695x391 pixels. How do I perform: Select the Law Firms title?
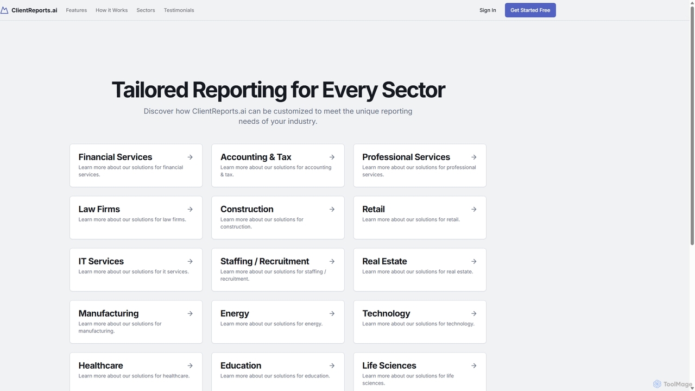99,209
